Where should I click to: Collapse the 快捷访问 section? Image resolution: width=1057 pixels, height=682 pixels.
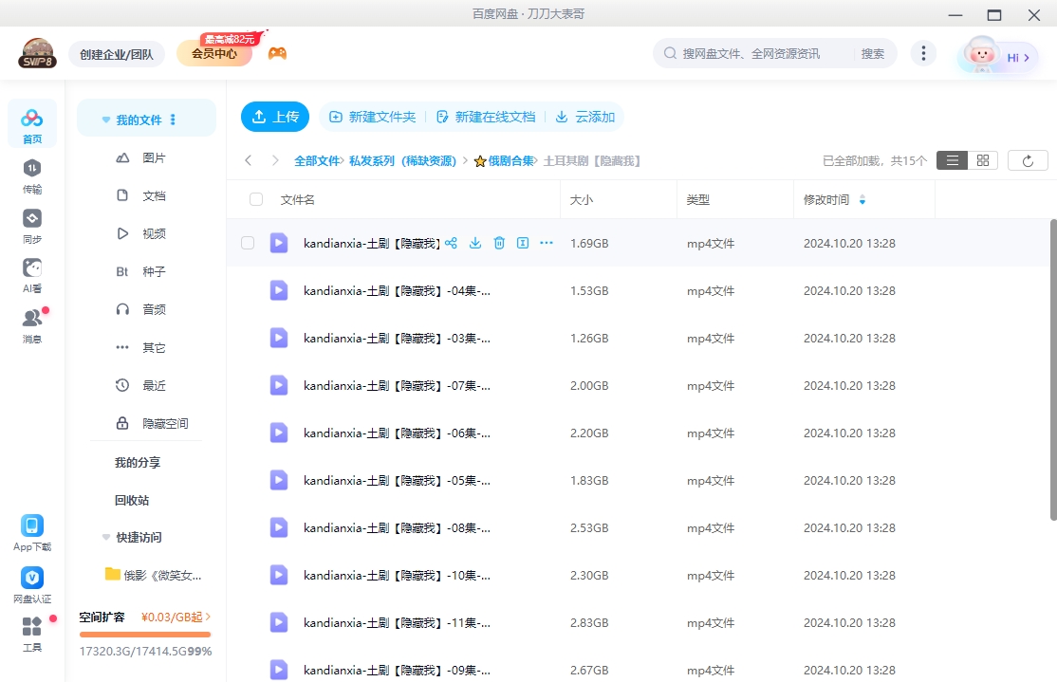pos(105,537)
